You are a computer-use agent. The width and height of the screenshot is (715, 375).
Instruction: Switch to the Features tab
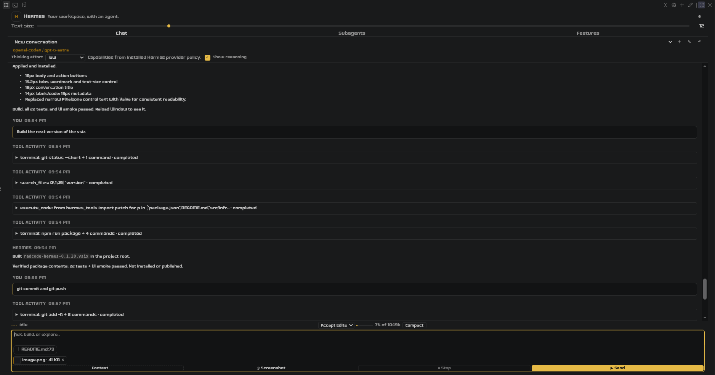coord(588,33)
